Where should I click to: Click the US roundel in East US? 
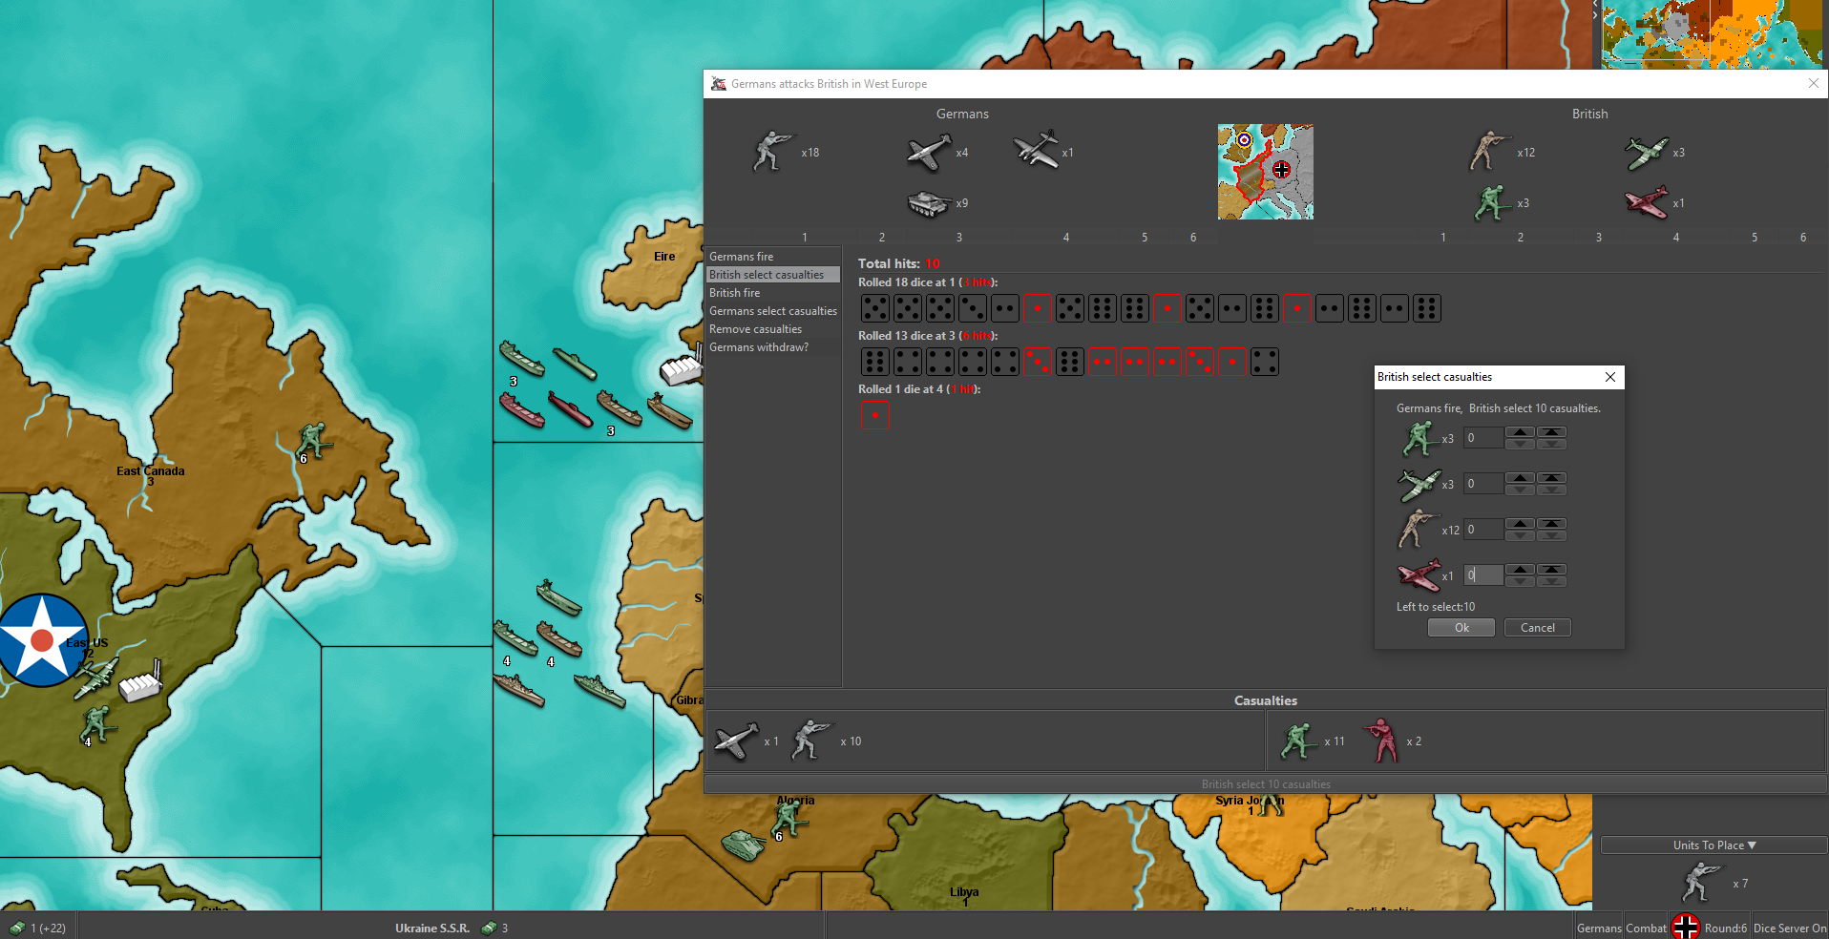(42, 640)
